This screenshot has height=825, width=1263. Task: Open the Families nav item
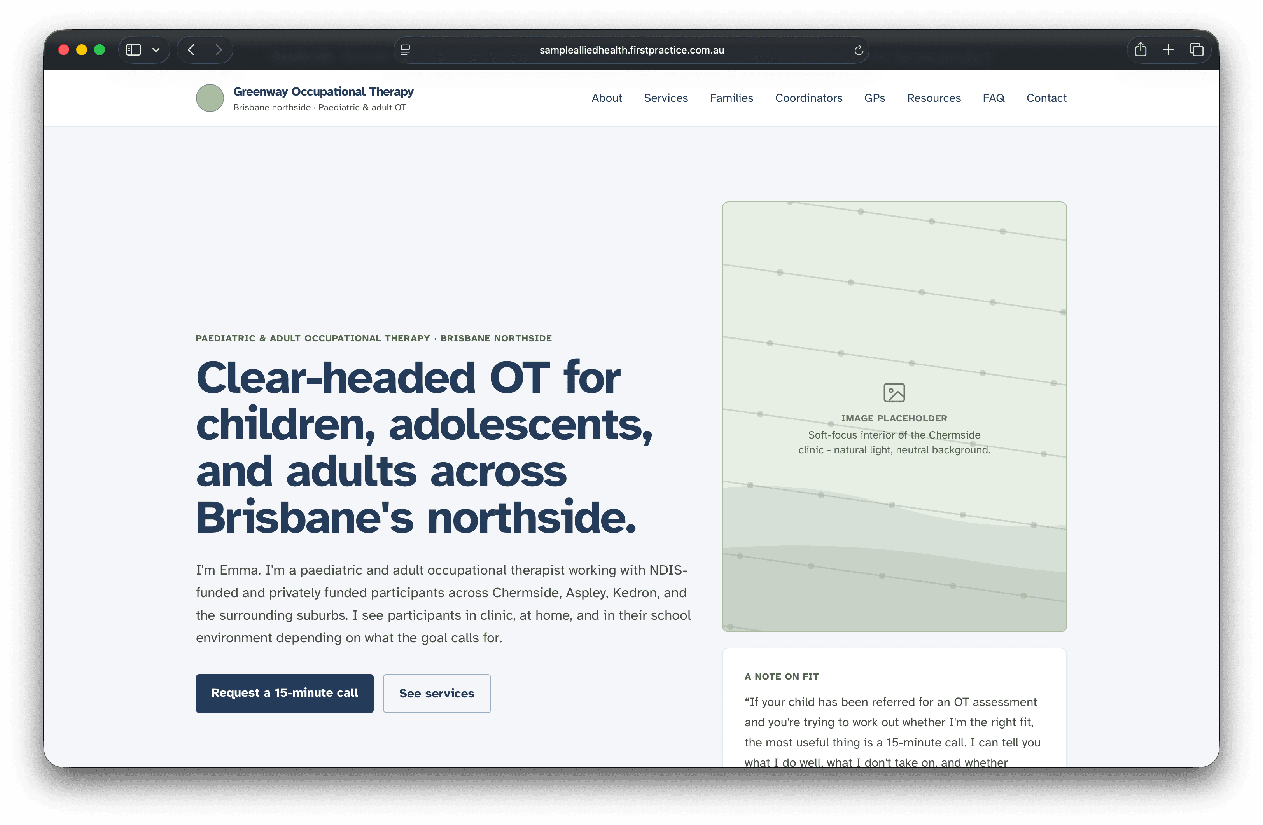click(x=731, y=98)
